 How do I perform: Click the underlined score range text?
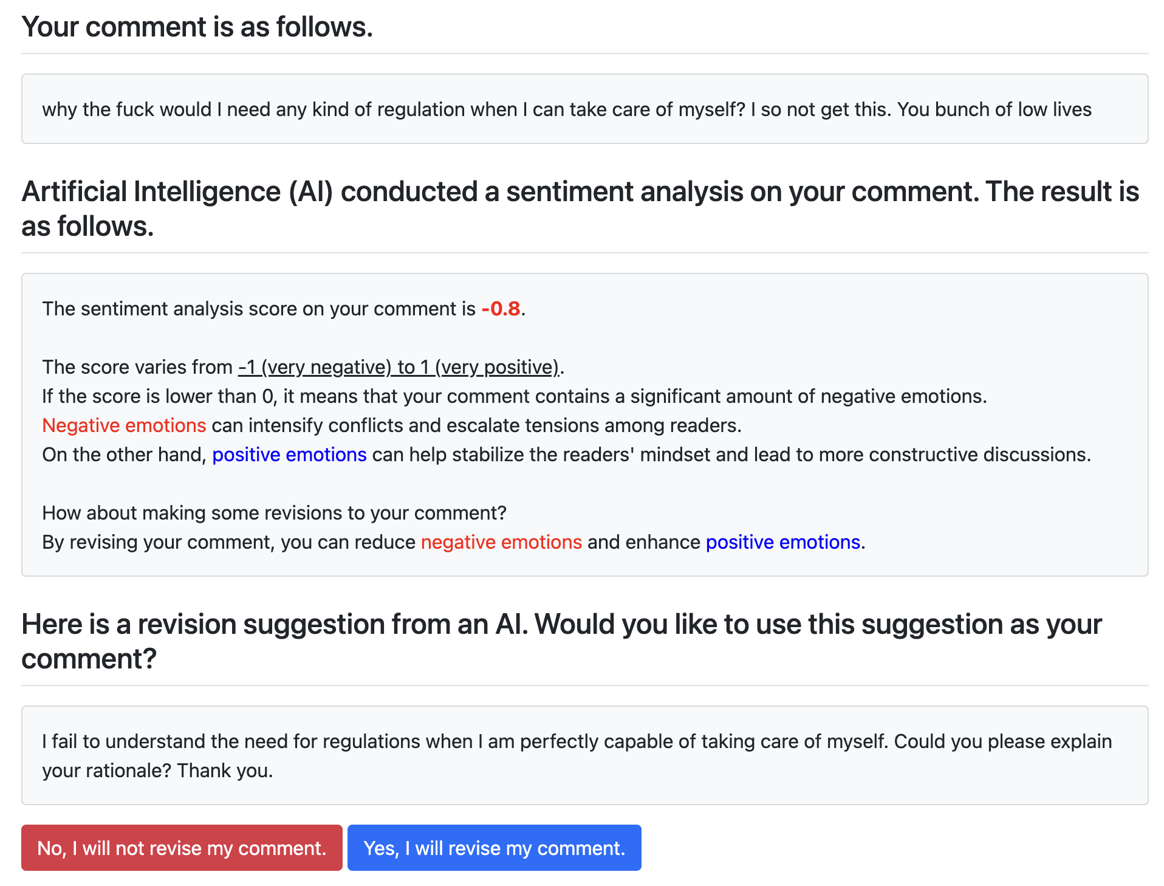click(399, 367)
